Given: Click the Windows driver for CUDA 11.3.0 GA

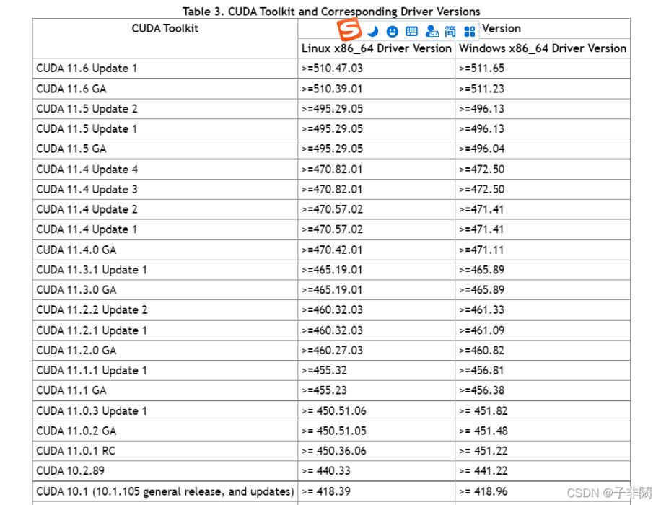Looking at the screenshot, I should 543,290.
